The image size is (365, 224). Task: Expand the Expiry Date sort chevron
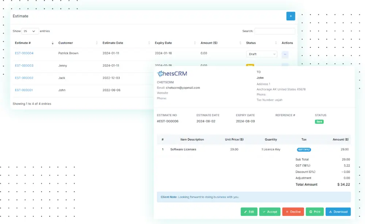pyautogui.click(x=194, y=43)
